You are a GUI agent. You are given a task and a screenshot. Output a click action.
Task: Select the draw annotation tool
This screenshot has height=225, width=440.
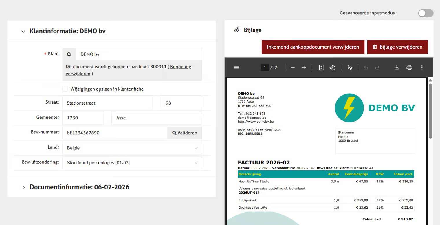[x=350, y=67]
